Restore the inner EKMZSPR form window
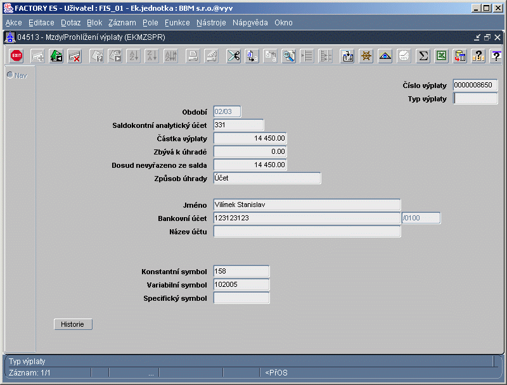Image resolution: width=507 pixels, height=385 pixels. 487,37
